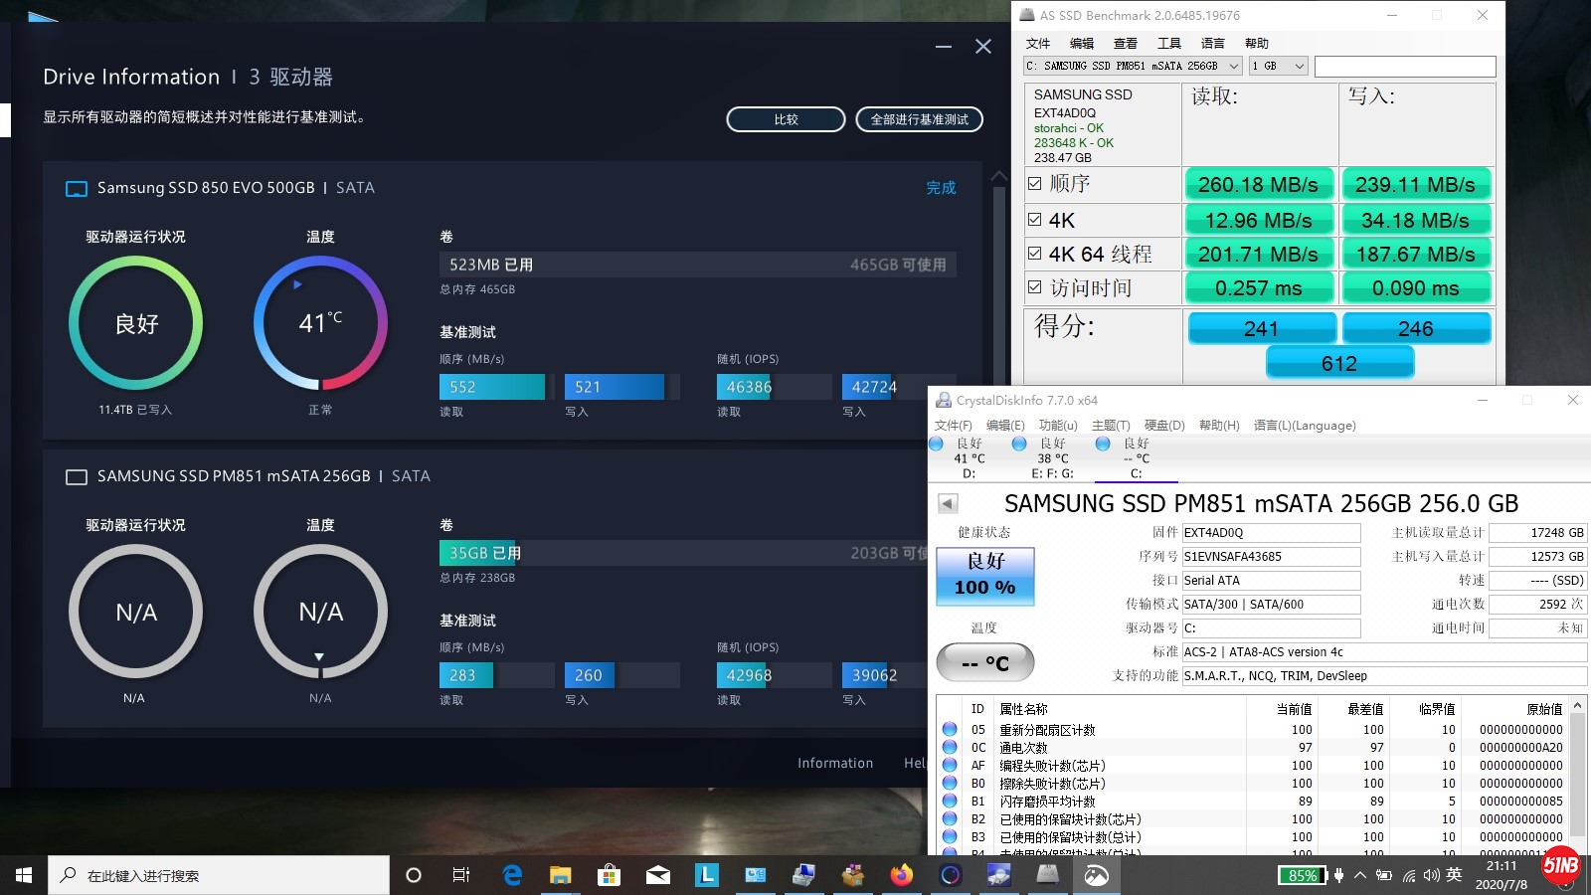Open File Explorer from taskbar
Image resolution: width=1591 pixels, height=895 pixels.
tap(561, 875)
